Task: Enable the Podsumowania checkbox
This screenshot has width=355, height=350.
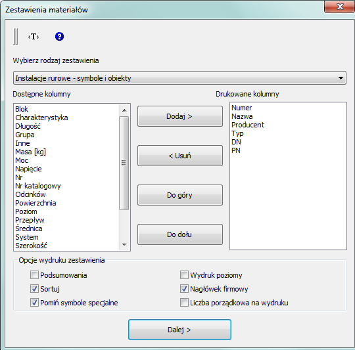Action: click(34, 275)
